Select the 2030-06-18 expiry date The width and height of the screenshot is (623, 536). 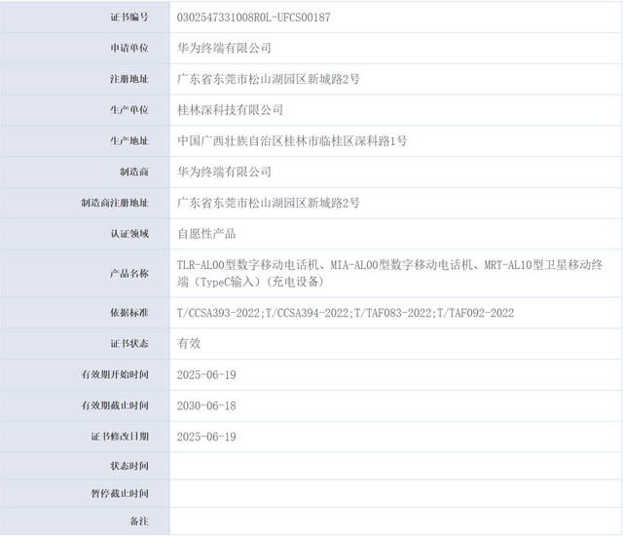point(206,406)
